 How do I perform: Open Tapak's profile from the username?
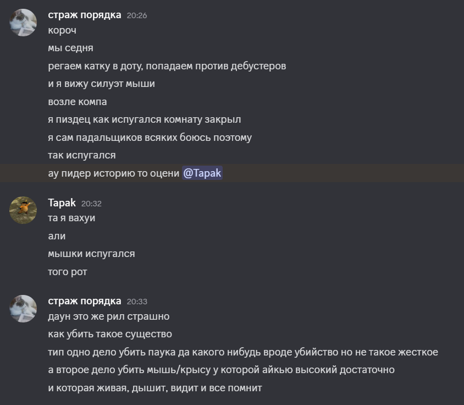click(62, 202)
